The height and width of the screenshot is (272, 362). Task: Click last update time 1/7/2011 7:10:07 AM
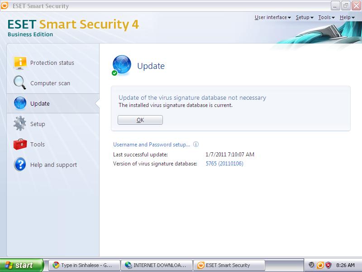coord(230,154)
